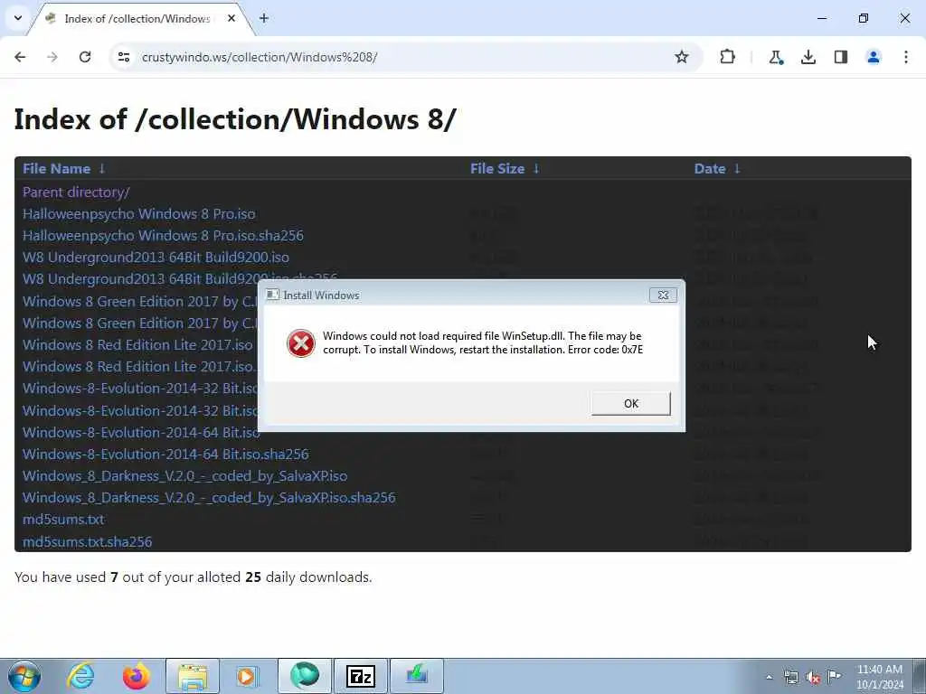Open Chrome three-dot menu
The width and height of the screenshot is (926, 694).
[x=906, y=57]
